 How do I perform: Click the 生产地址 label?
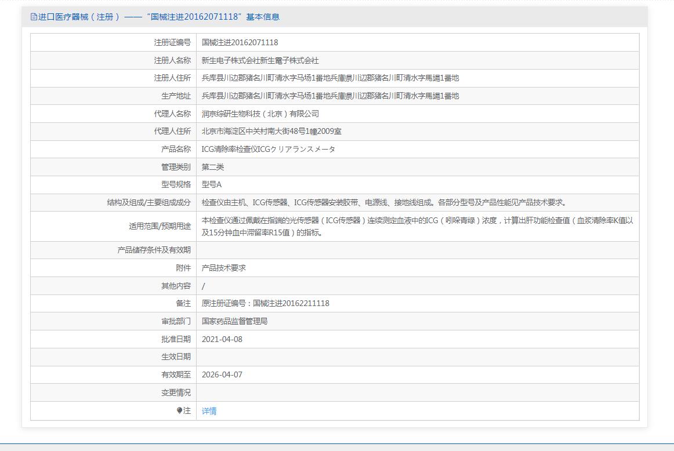(x=176, y=96)
